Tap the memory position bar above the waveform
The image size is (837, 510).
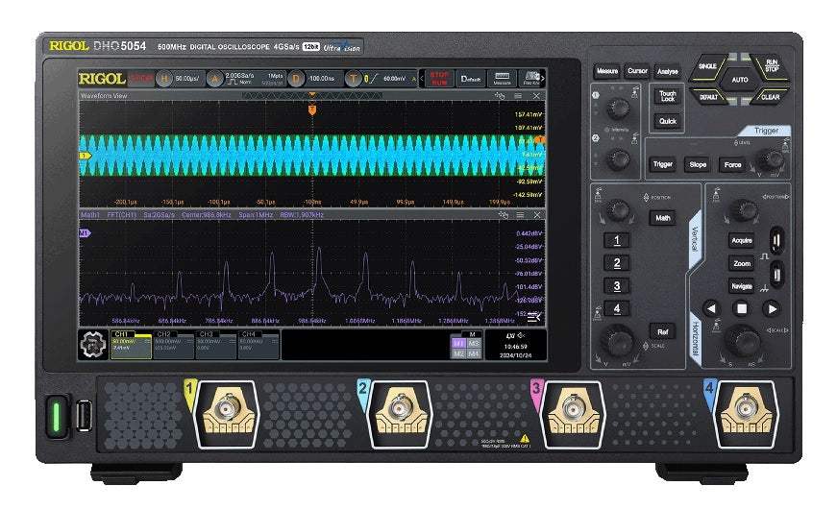(312, 96)
